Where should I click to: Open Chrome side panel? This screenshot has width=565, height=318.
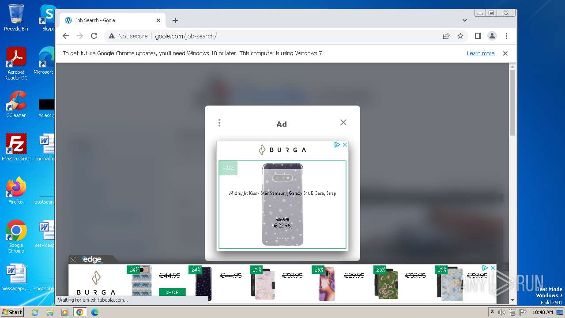click(x=478, y=36)
